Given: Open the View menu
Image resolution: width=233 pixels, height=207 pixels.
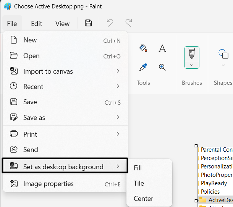Looking at the screenshot, I should click(62, 24).
